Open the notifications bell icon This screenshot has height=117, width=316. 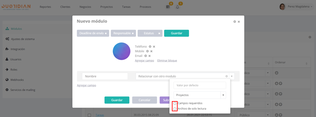(x=178, y=7)
